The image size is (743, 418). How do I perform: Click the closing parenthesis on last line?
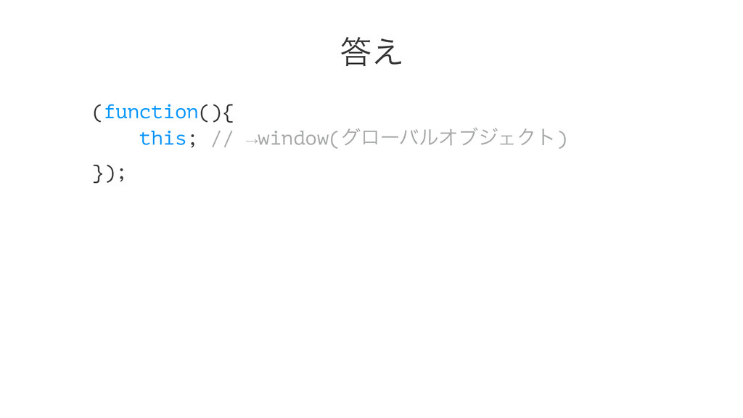(110, 173)
